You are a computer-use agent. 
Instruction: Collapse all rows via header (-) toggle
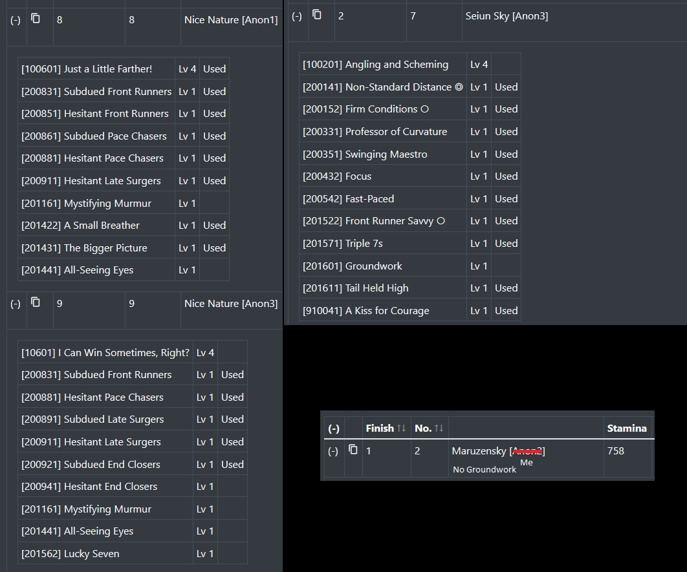(334, 429)
